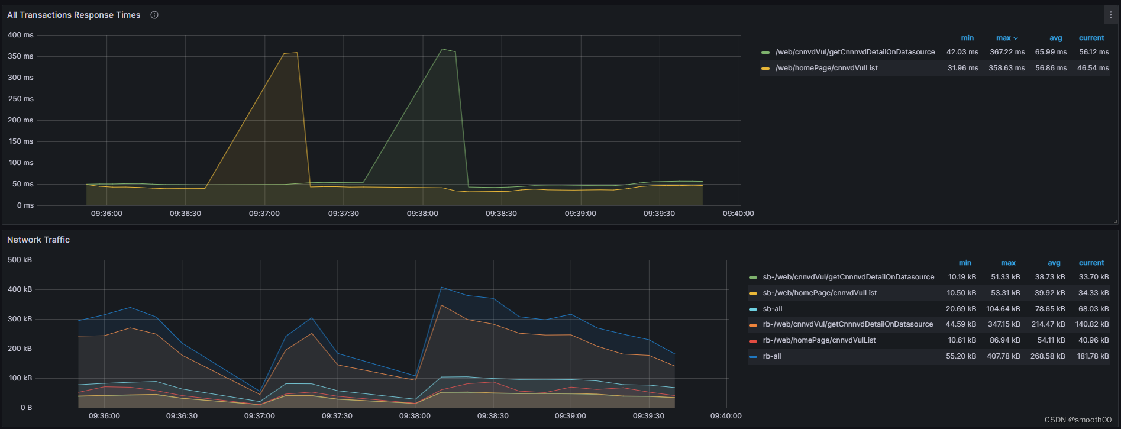Toggle the sb-/web/homePage/cnnvdVulList series
Image resolution: width=1121 pixels, height=429 pixels.
point(819,293)
